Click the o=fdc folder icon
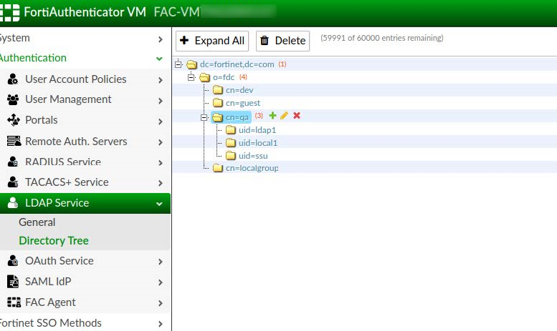The width and height of the screenshot is (557, 331). pos(204,77)
